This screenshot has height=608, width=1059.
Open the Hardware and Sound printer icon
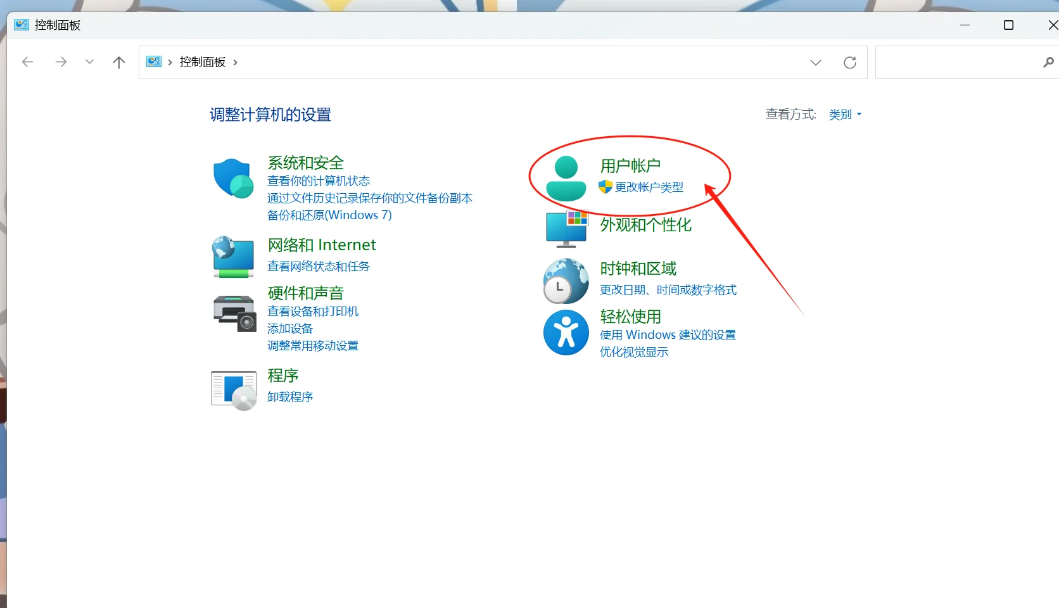[x=234, y=313]
